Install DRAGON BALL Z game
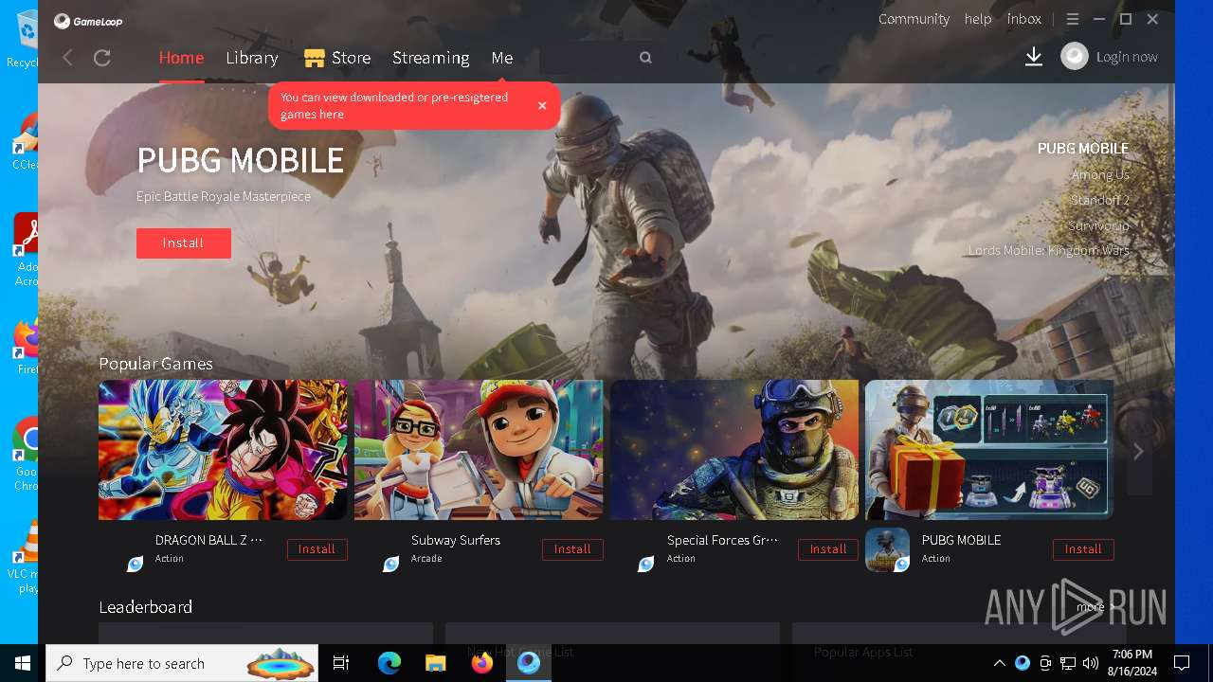 (317, 549)
